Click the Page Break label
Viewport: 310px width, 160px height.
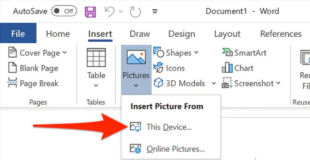pyautogui.click(x=39, y=84)
